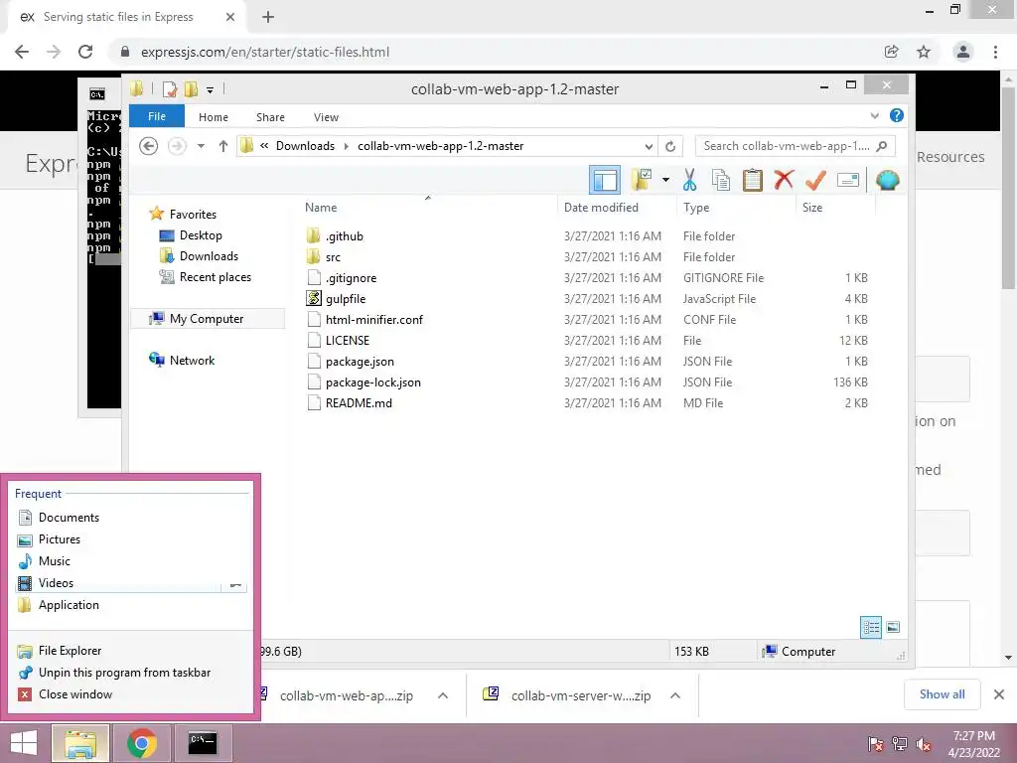Click Show all downloads in Chrome
Image resolution: width=1017 pixels, height=763 pixels.
[x=942, y=694]
